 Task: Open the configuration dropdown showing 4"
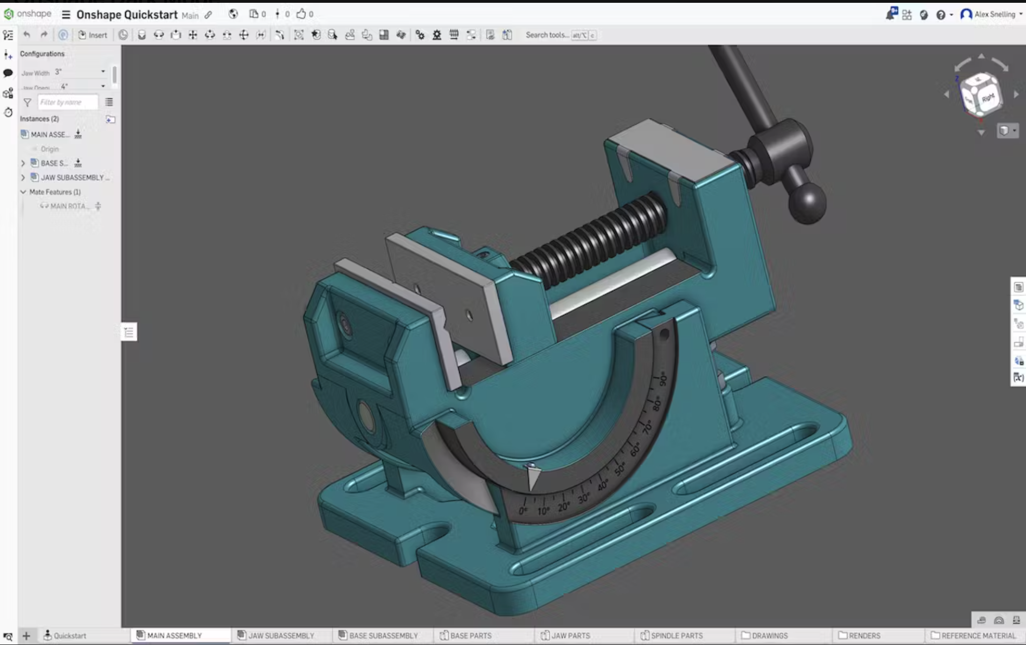click(x=82, y=86)
